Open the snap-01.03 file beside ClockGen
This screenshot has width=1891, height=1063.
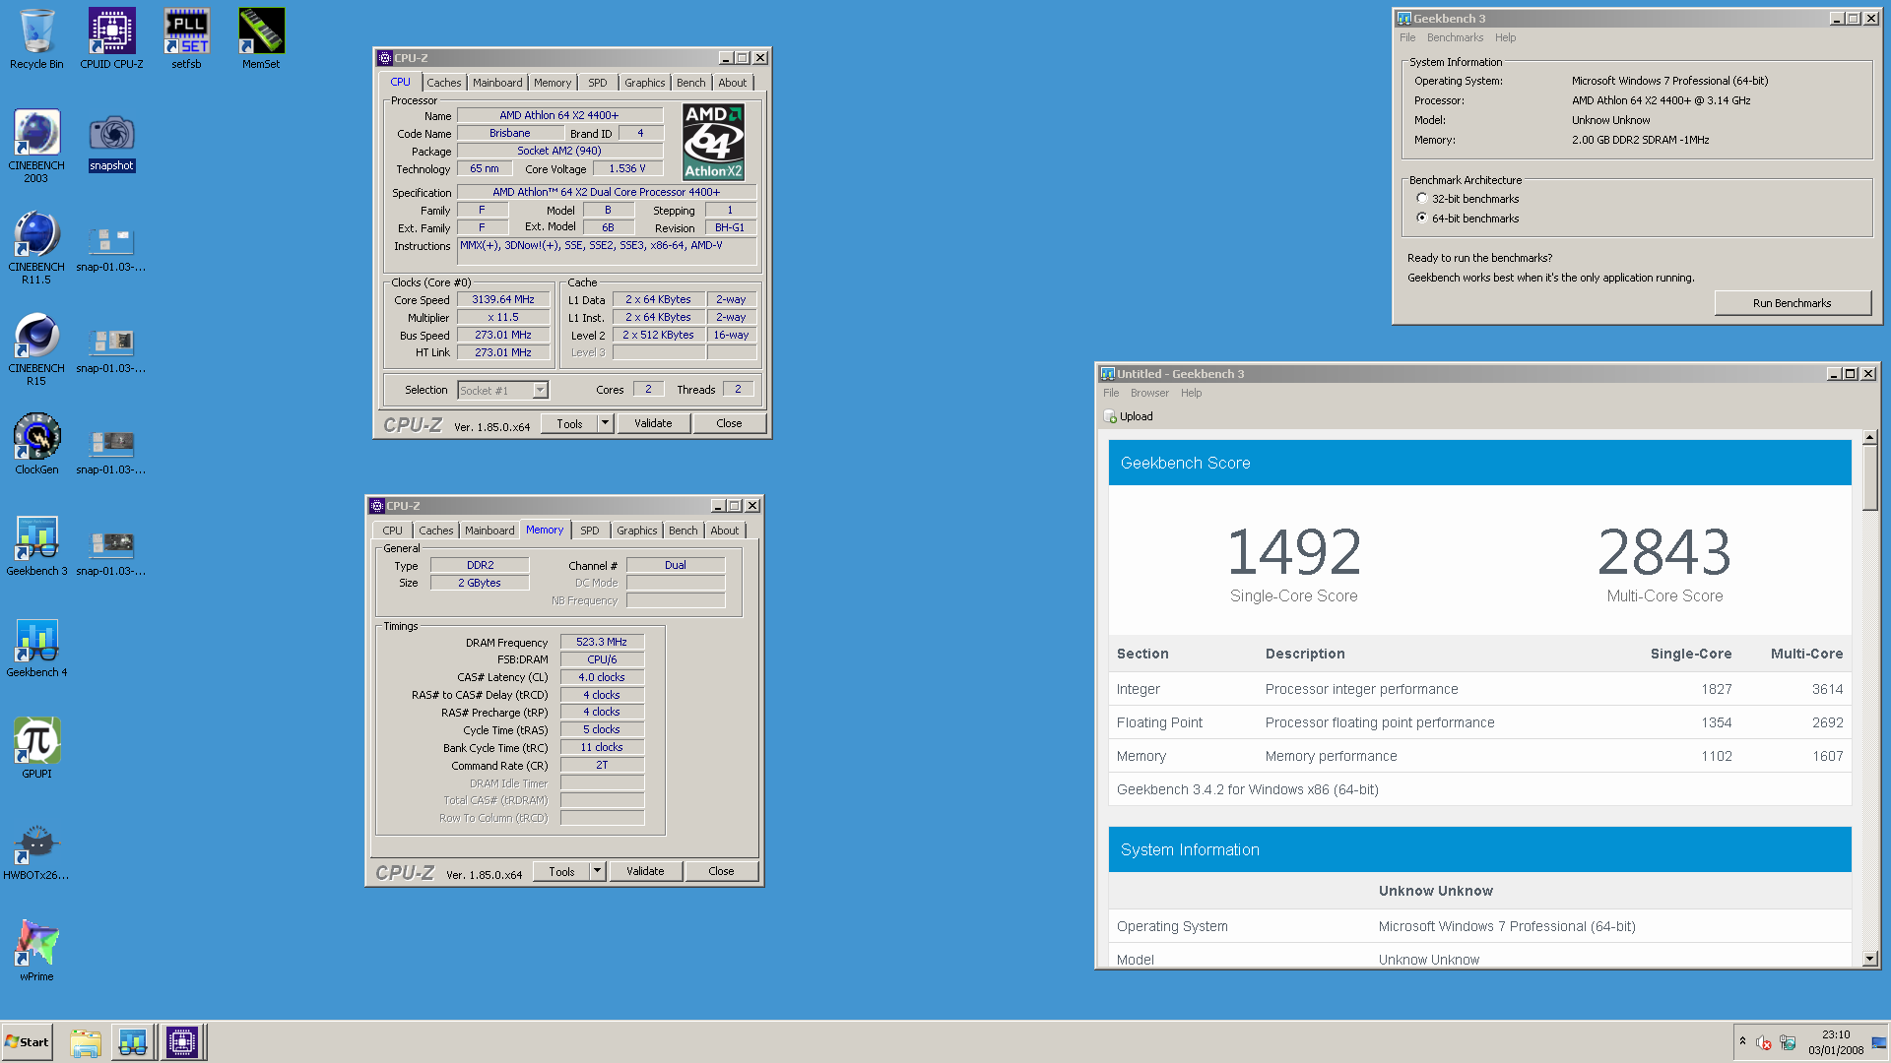click(x=111, y=451)
